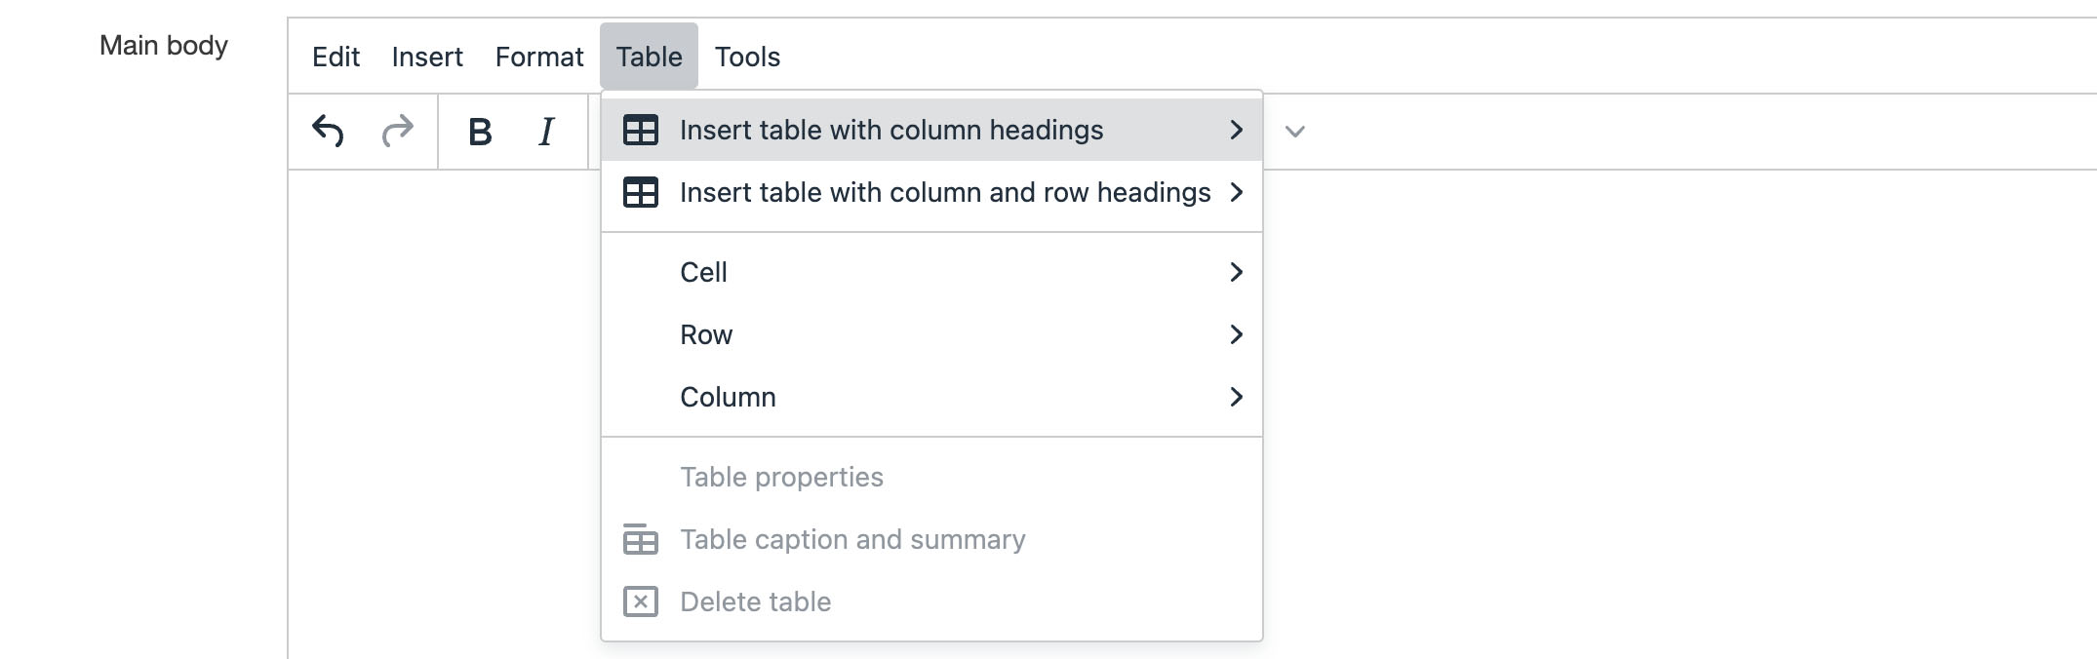Open the Insert menu
The width and height of the screenshot is (2097, 659).
click(427, 57)
